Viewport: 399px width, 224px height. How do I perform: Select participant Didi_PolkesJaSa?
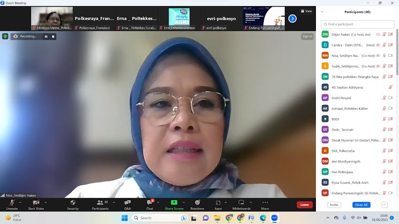pos(357,150)
